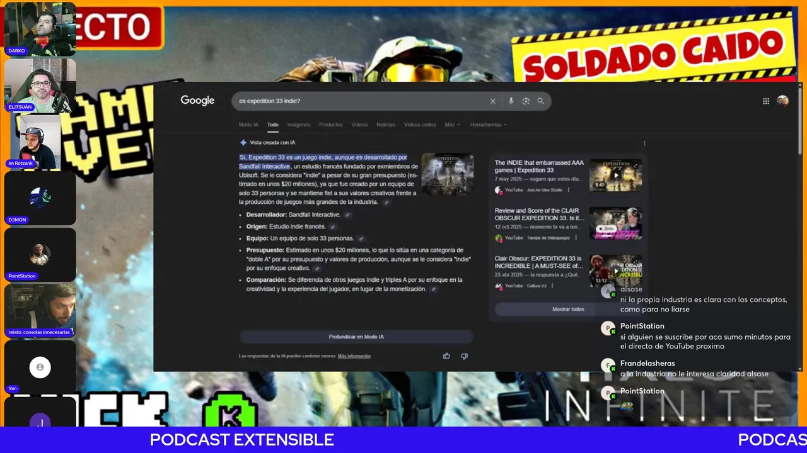Image resolution: width=807 pixels, height=453 pixels.
Task: Switch to the Modo IA tab
Action: (x=248, y=125)
